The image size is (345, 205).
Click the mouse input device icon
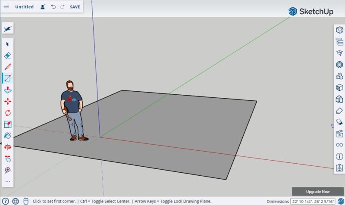point(26,201)
